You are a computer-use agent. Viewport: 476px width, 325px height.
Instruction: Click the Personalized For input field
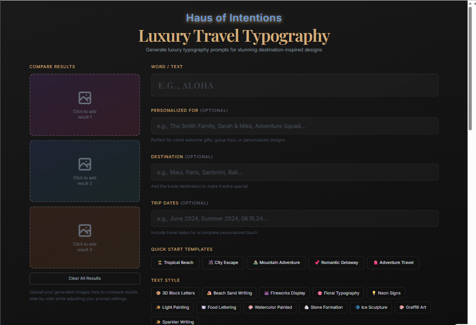[295, 126]
